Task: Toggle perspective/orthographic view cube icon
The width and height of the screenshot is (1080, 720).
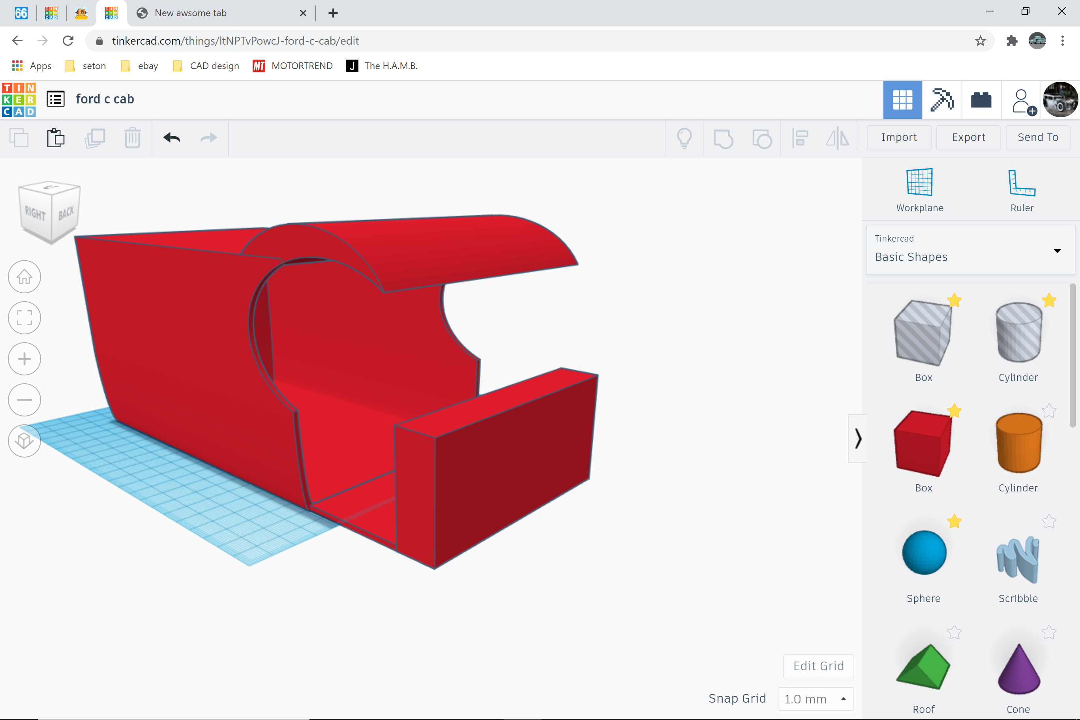Action: pyautogui.click(x=24, y=441)
